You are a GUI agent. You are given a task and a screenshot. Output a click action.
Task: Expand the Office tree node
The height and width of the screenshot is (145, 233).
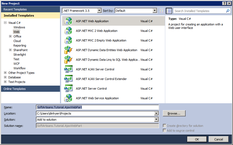coord(10,36)
